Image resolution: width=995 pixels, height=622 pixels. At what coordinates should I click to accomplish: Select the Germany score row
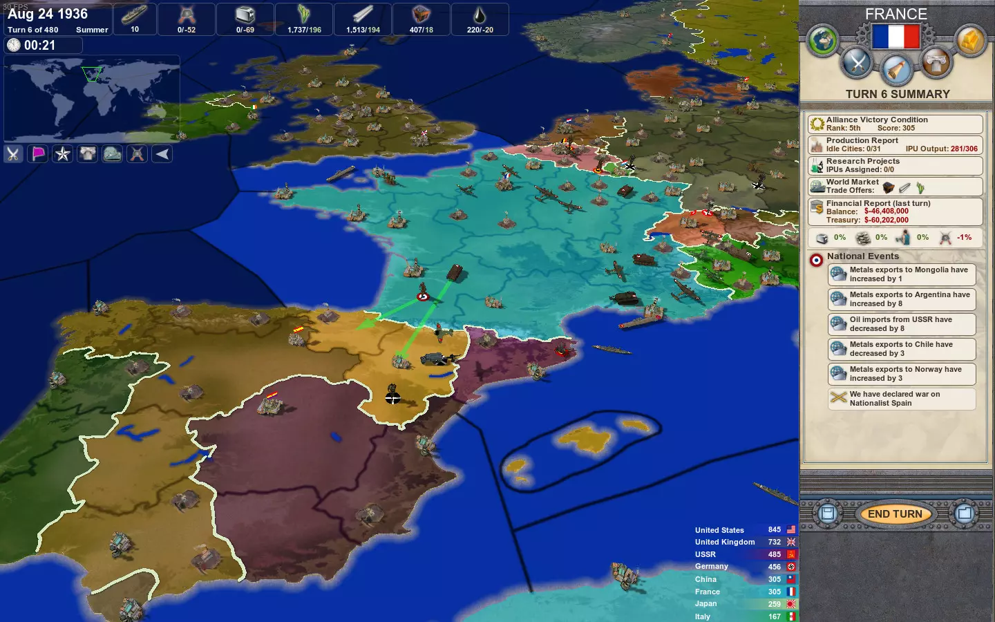point(745,567)
